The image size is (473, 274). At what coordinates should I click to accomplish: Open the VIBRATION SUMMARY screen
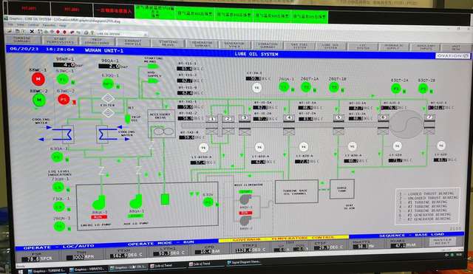[268, 46]
